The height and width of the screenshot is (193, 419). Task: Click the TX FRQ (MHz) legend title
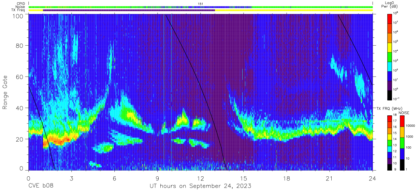point(390,108)
